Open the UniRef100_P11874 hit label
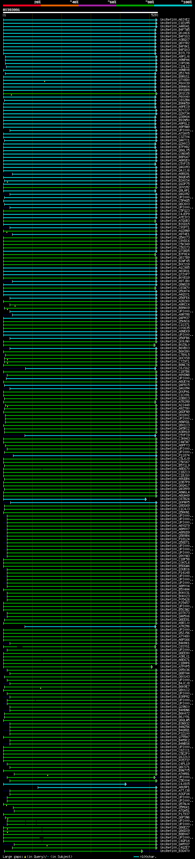 175,456
